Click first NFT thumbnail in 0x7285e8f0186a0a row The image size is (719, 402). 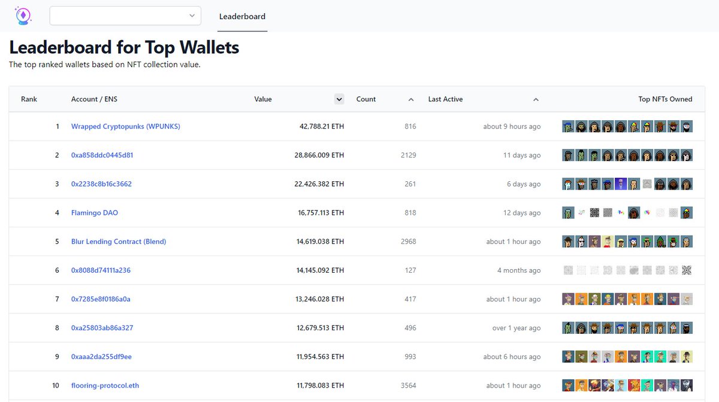[x=568, y=299]
